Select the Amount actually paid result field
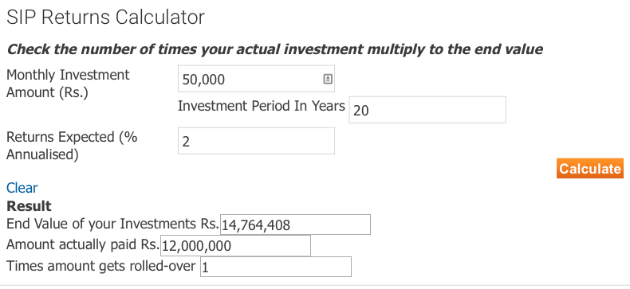The height and width of the screenshot is (289, 630). (x=235, y=246)
